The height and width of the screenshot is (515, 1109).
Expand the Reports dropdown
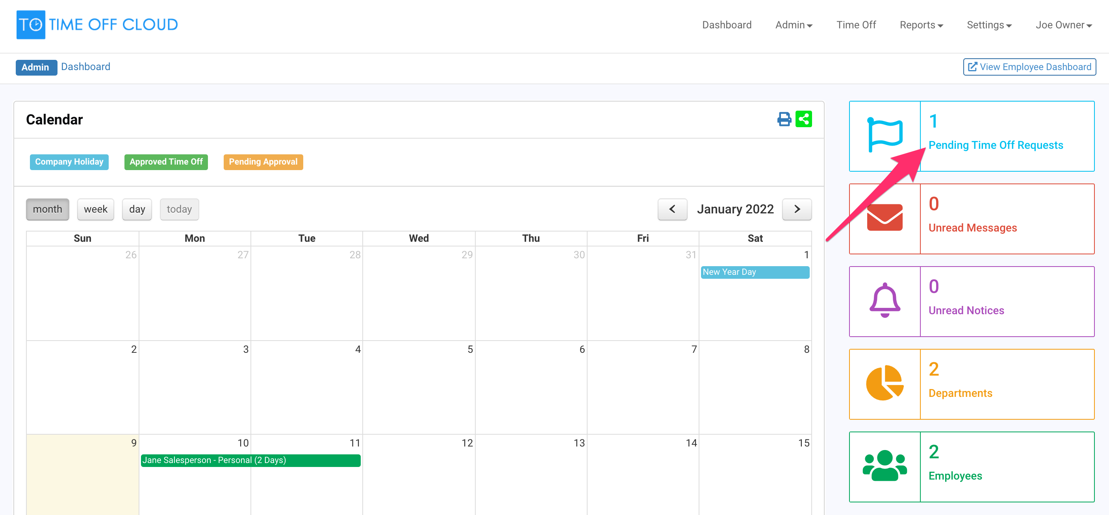[x=921, y=24]
